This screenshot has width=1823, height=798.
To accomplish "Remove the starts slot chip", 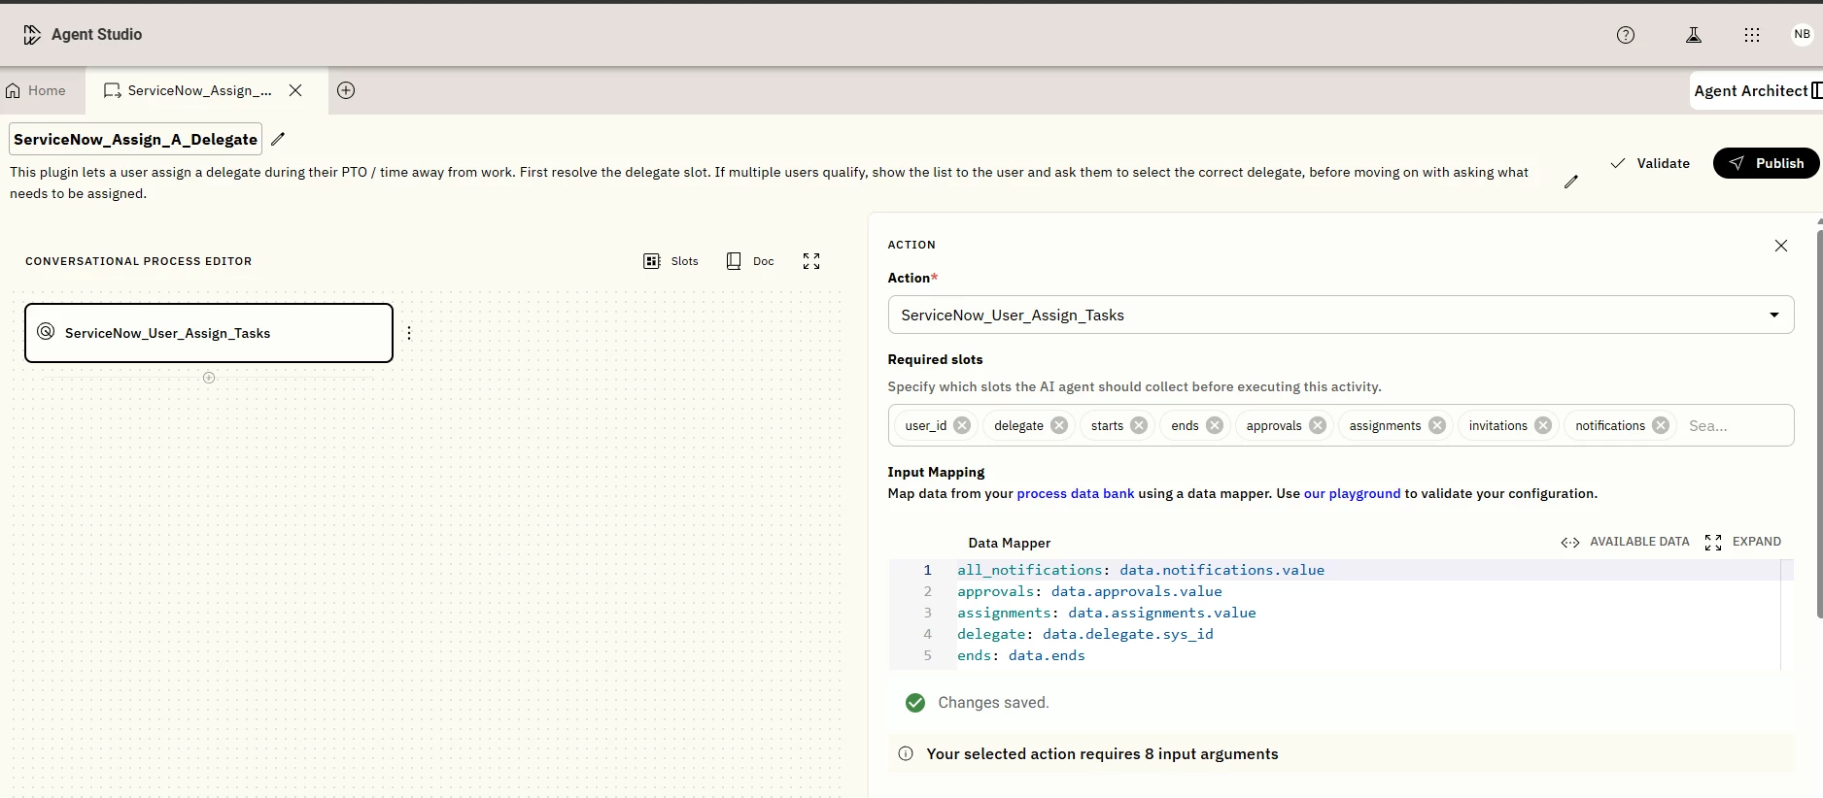I will (x=1139, y=425).
